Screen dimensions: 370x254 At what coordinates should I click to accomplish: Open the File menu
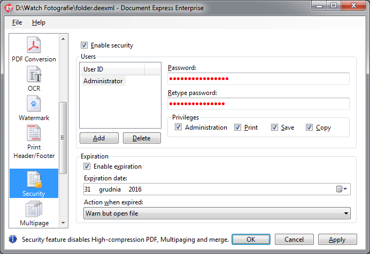(x=17, y=22)
